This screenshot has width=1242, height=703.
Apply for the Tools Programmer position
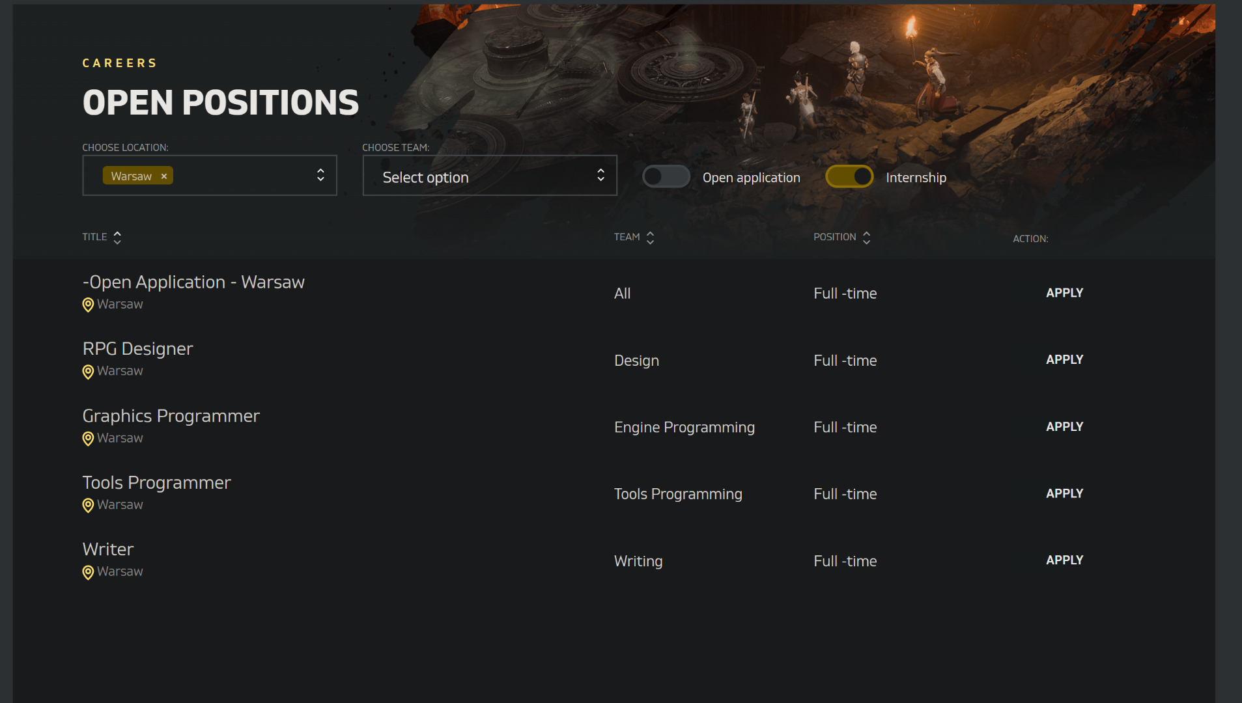point(1064,493)
